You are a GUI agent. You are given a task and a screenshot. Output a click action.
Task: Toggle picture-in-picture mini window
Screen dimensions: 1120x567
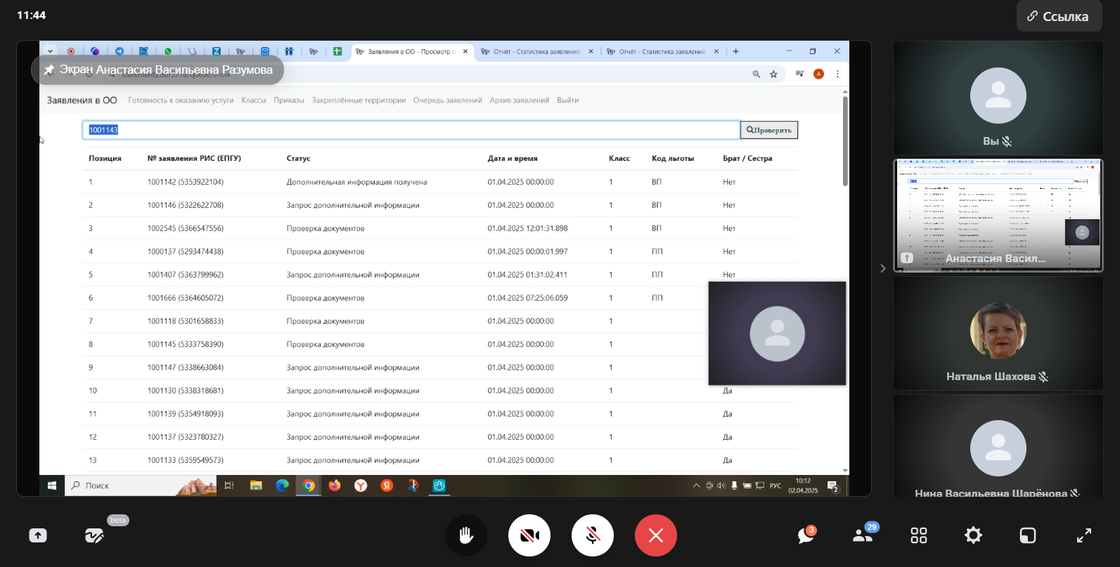click(1028, 535)
